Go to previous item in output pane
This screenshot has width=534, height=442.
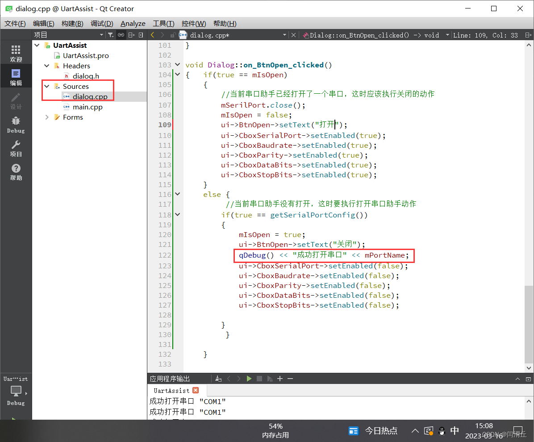pos(229,379)
